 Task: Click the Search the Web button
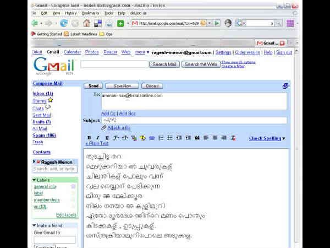[201, 64]
